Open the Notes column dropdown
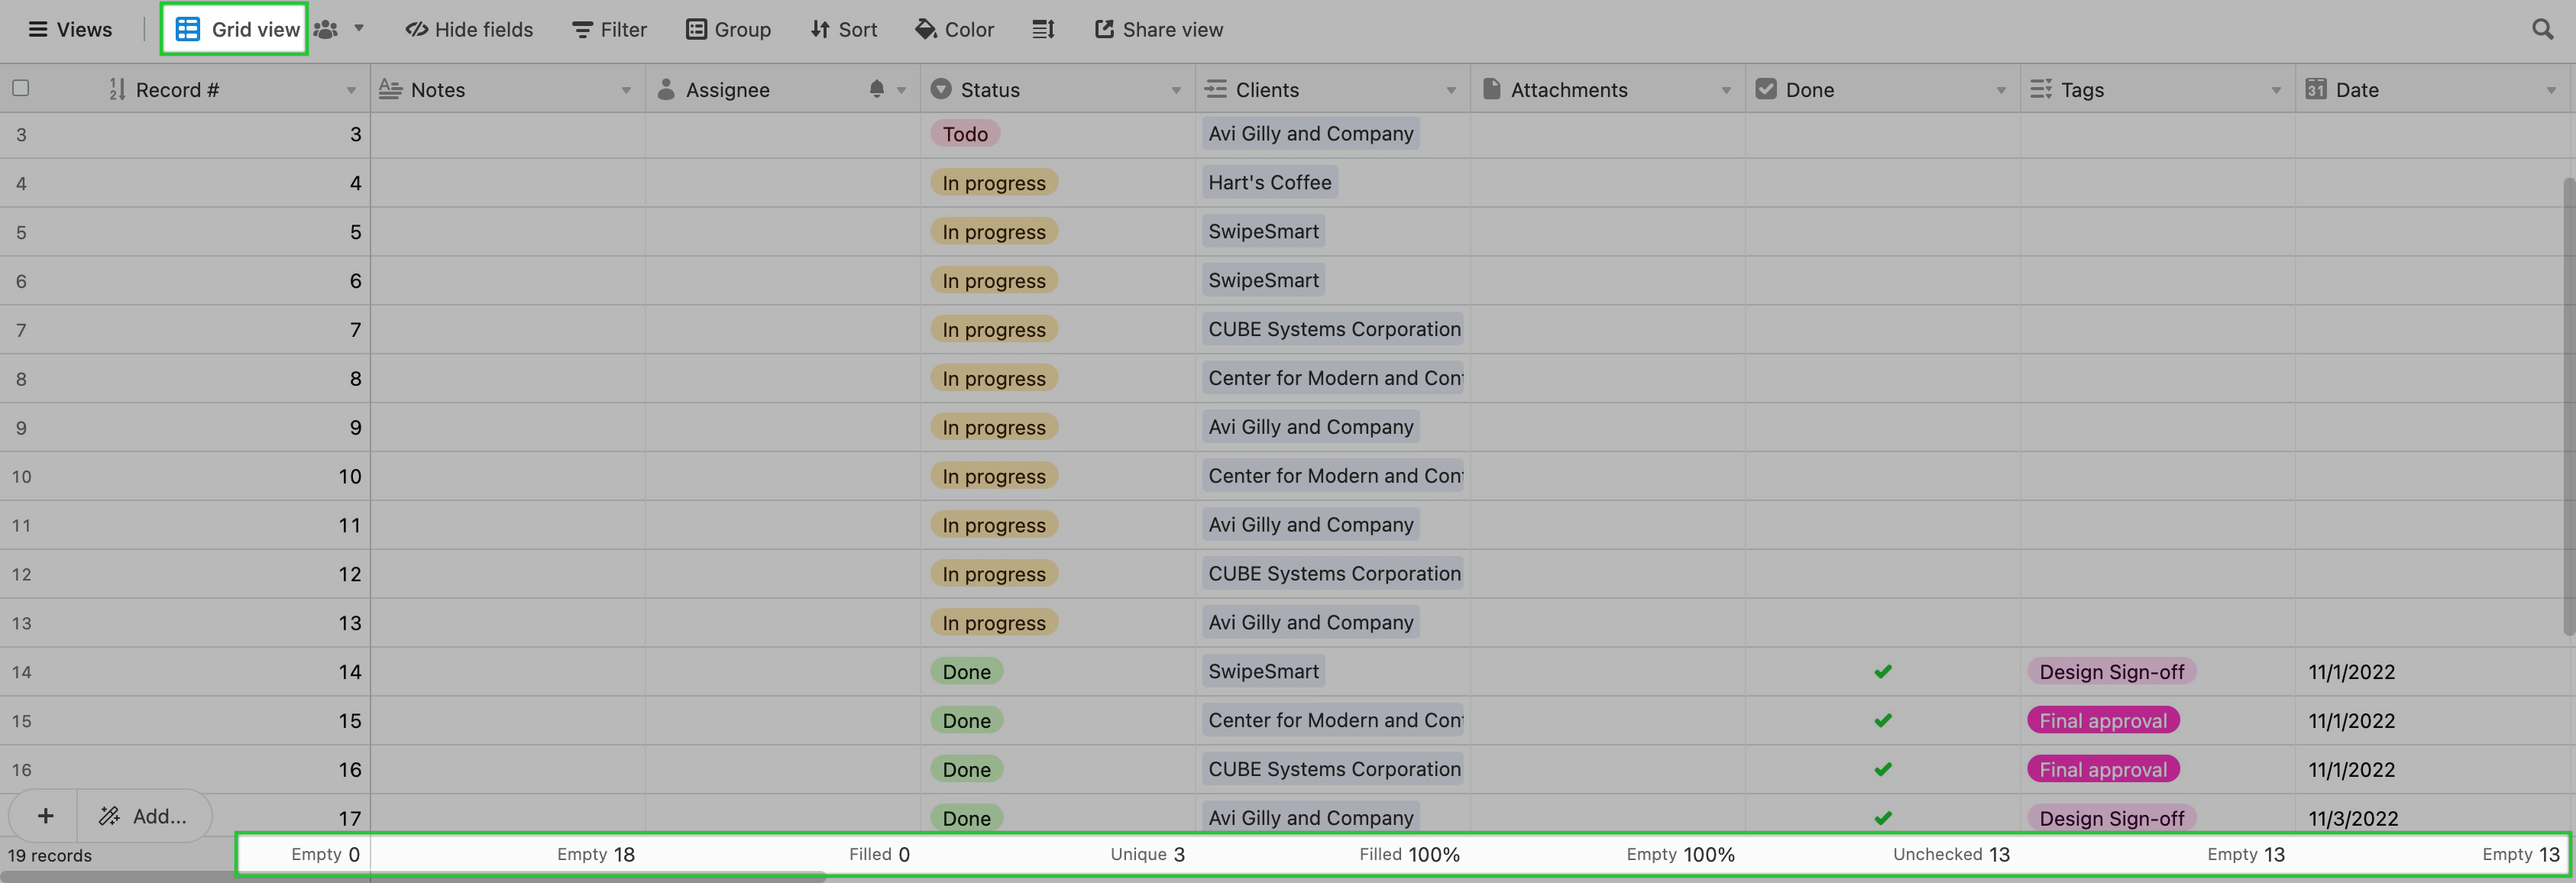The image size is (2576, 883). coord(626,90)
